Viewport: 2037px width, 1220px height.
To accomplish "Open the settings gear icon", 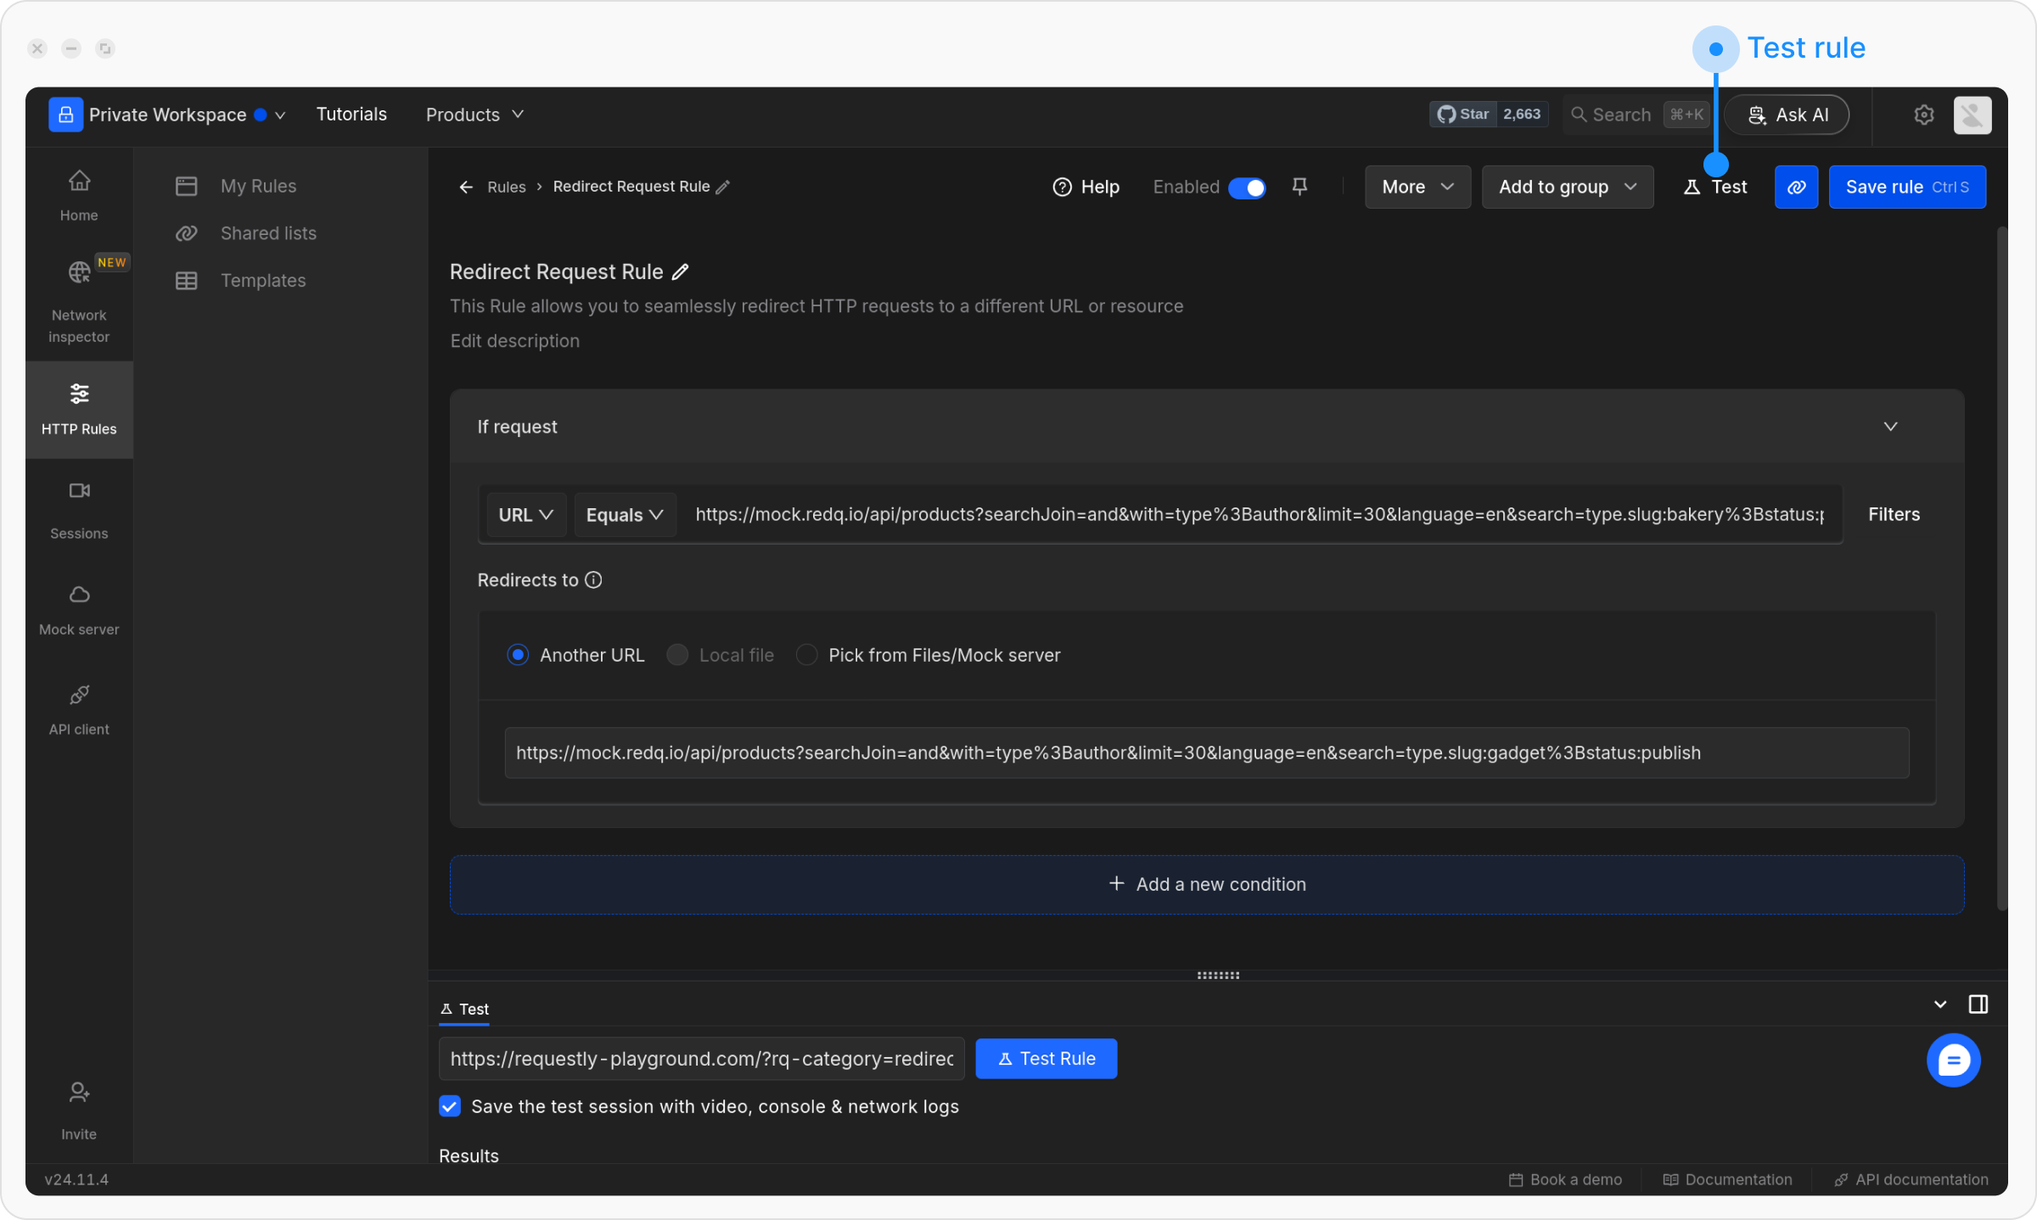I will point(1923,115).
